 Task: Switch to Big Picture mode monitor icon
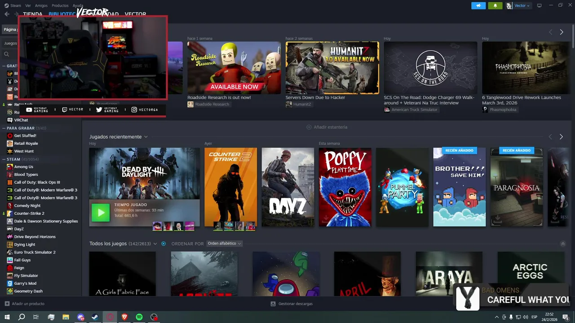click(x=540, y=5)
